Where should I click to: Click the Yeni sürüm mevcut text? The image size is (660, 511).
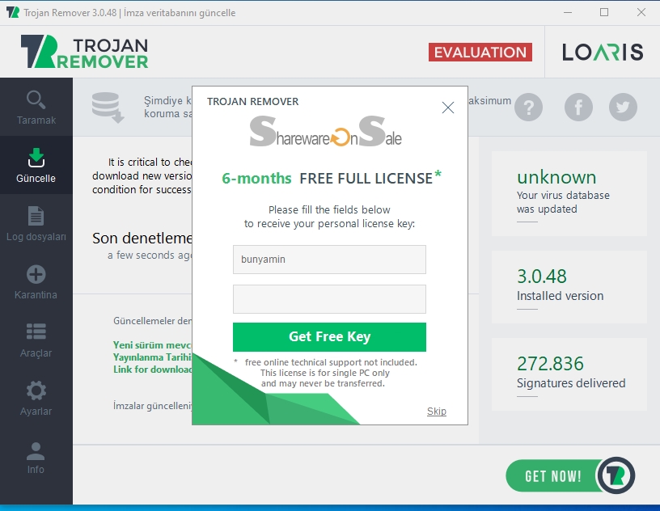152,345
